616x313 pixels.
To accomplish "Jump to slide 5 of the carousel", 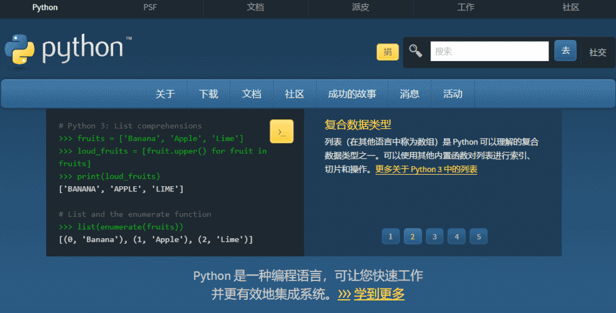I will pos(478,236).
